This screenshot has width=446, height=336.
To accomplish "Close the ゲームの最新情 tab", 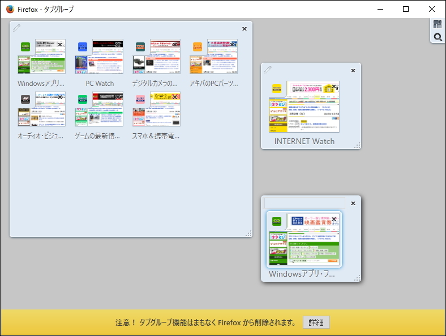I will [x=119, y=97].
